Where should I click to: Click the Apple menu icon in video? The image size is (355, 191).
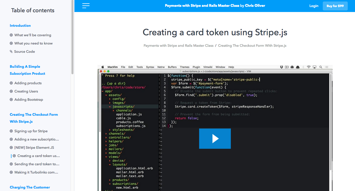(102, 67)
